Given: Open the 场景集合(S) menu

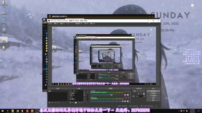Looking at the screenshot, I should 79,24.
